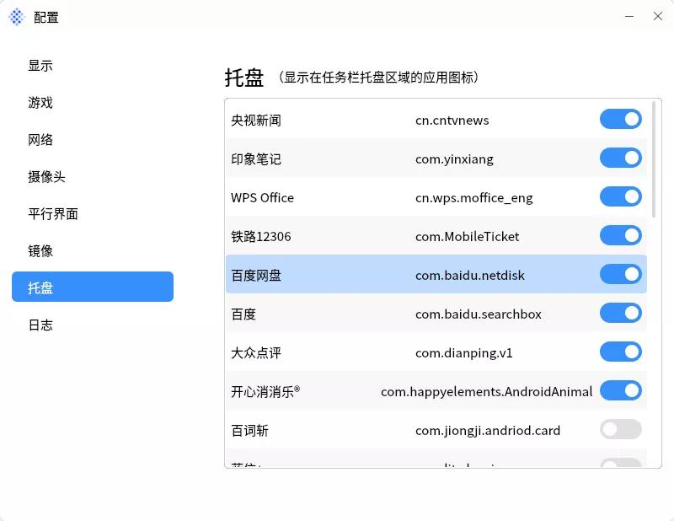This screenshot has height=521, width=674.
Task: Disable the 百度 searchbox tray toggle
Action: point(621,313)
